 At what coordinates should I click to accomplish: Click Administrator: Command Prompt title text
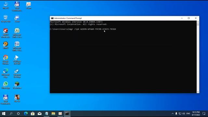(x=68, y=18)
